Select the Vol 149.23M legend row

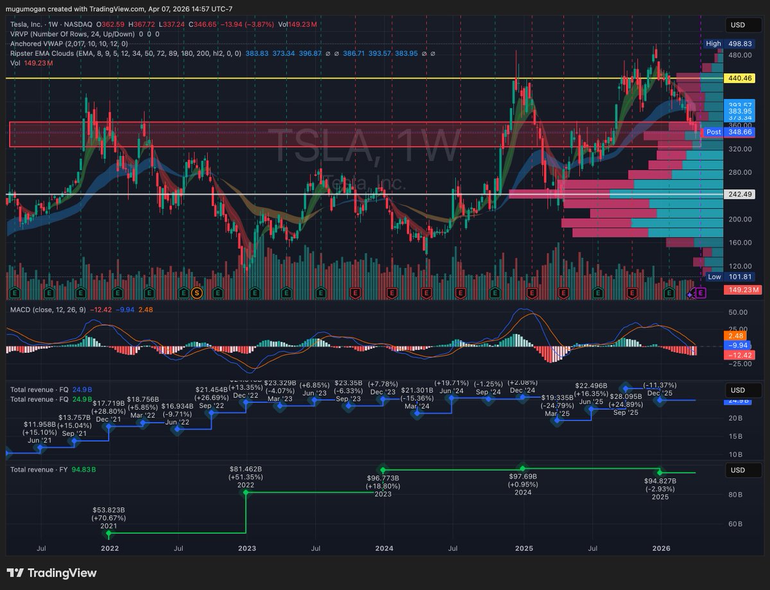(x=32, y=63)
